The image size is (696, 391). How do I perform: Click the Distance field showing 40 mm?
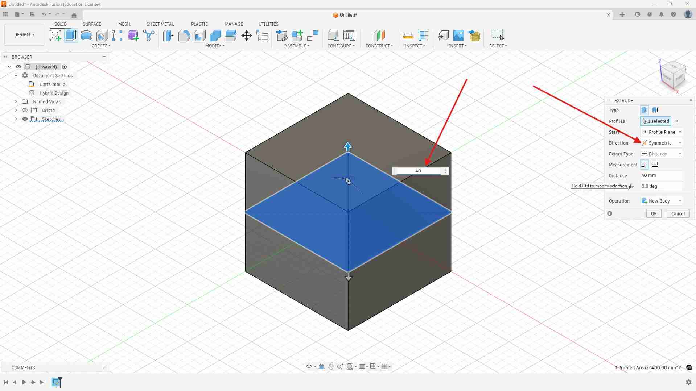tap(662, 175)
